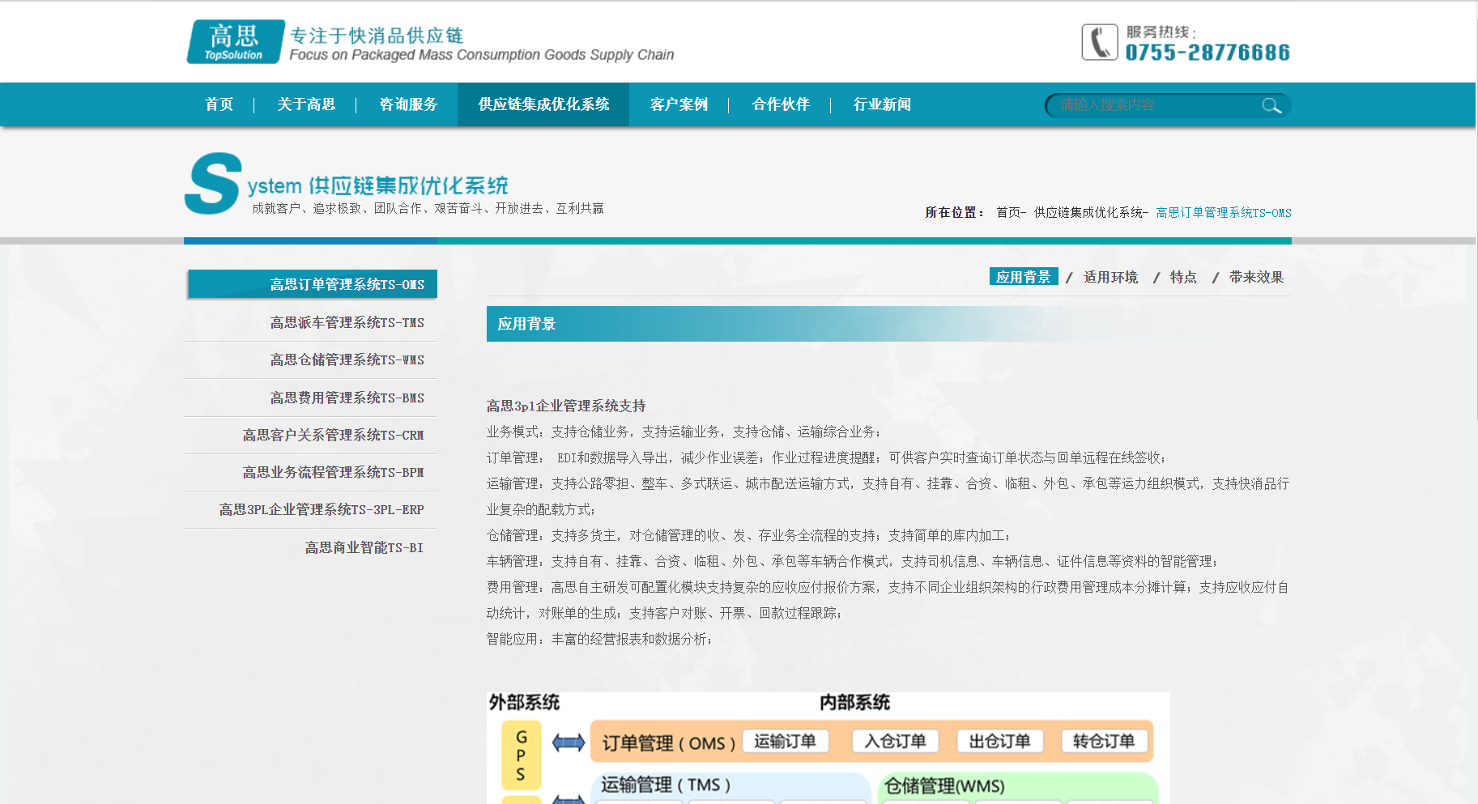Click the telephone hotline icon
The width and height of the screenshot is (1478, 804).
pyautogui.click(x=1099, y=42)
